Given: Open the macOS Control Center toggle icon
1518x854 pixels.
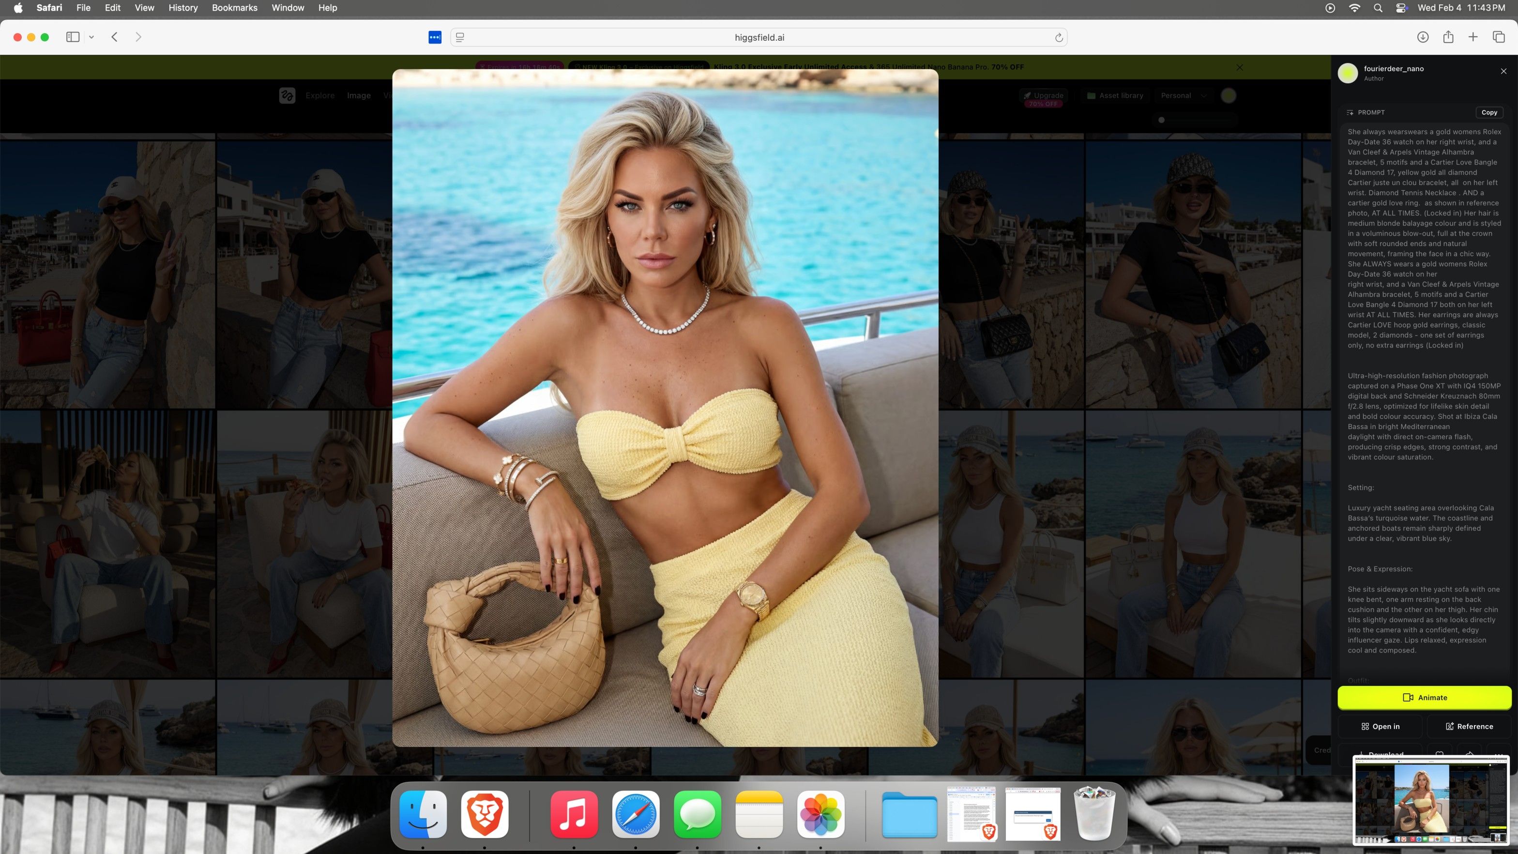Looking at the screenshot, I should pyautogui.click(x=1401, y=8).
